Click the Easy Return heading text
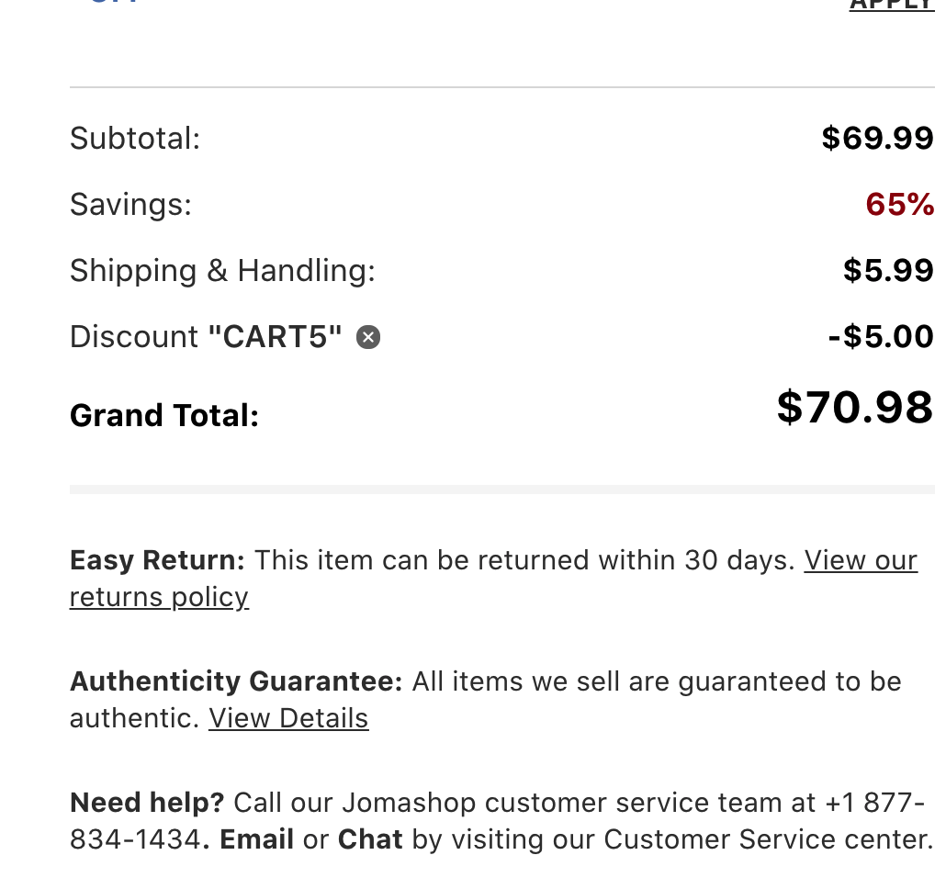 (x=157, y=560)
